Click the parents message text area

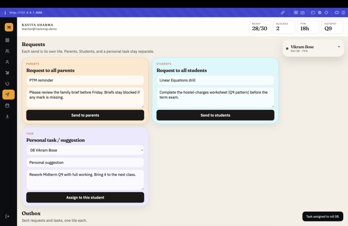click(85, 97)
